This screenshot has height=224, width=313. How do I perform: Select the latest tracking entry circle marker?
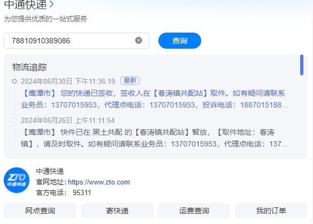pyautogui.click(x=14, y=81)
